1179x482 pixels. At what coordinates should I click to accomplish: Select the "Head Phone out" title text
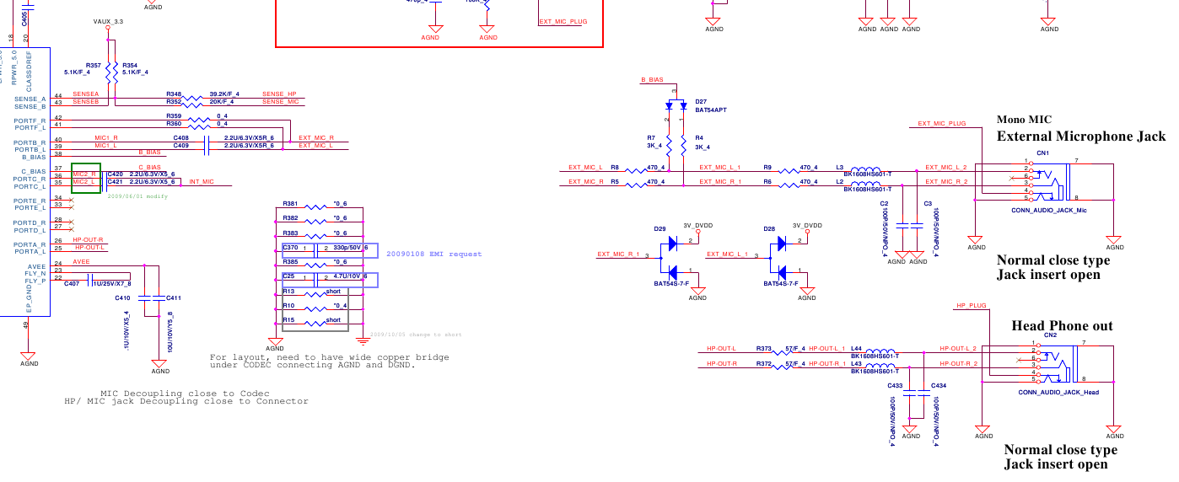click(x=1062, y=326)
